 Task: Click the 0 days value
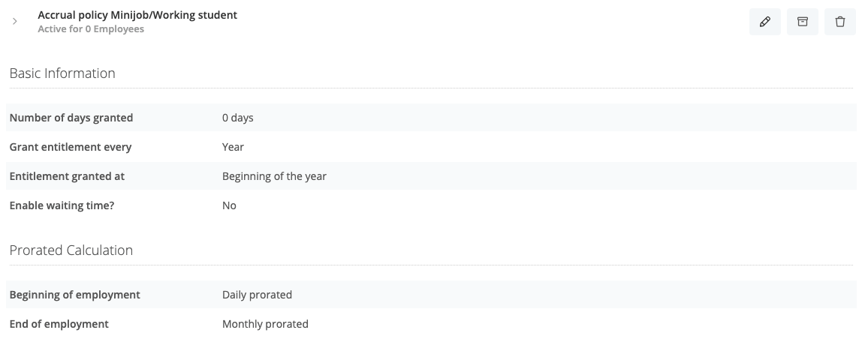pyautogui.click(x=238, y=118)
